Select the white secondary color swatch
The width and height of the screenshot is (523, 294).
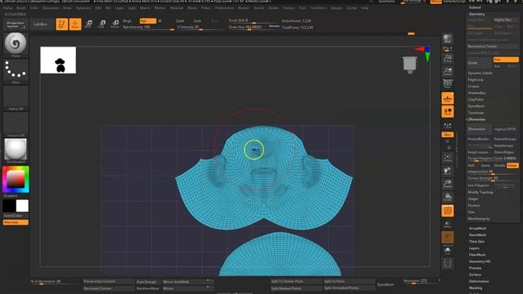(22, 206)
